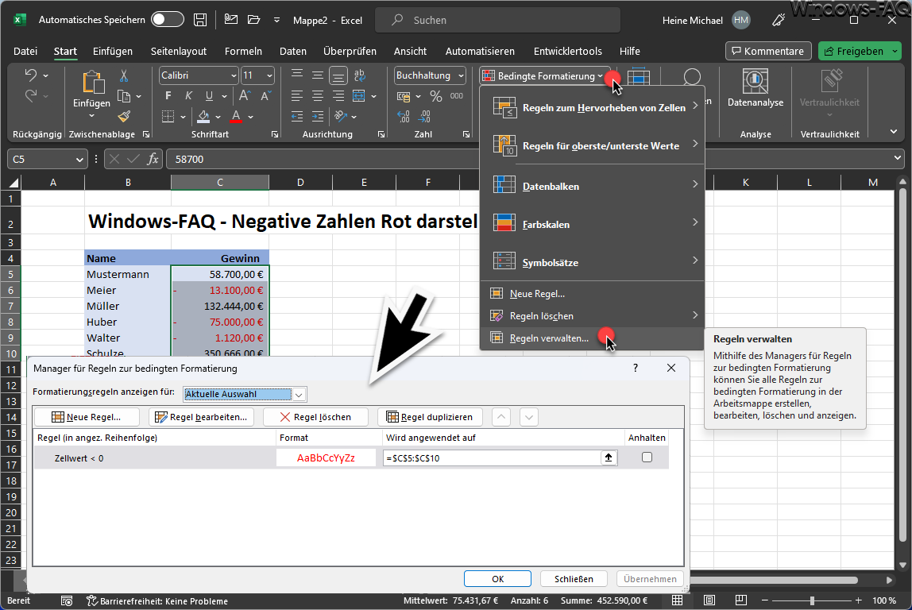Increase font size with larger A icon

click(x=245, y=96)
